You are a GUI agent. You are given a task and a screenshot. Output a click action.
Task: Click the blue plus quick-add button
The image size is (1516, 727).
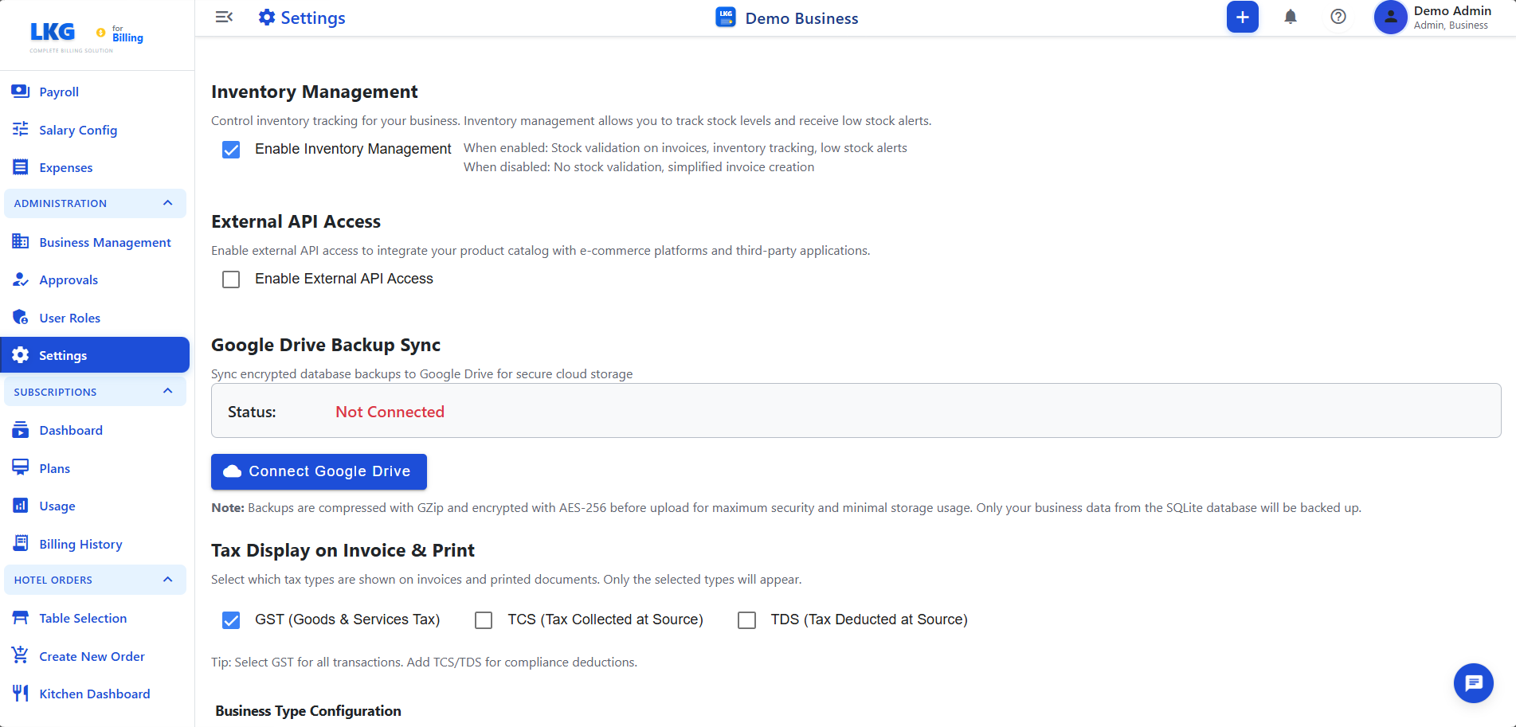pos(1243,18)
